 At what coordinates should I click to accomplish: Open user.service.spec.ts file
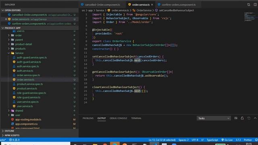[x=28, y=102]
